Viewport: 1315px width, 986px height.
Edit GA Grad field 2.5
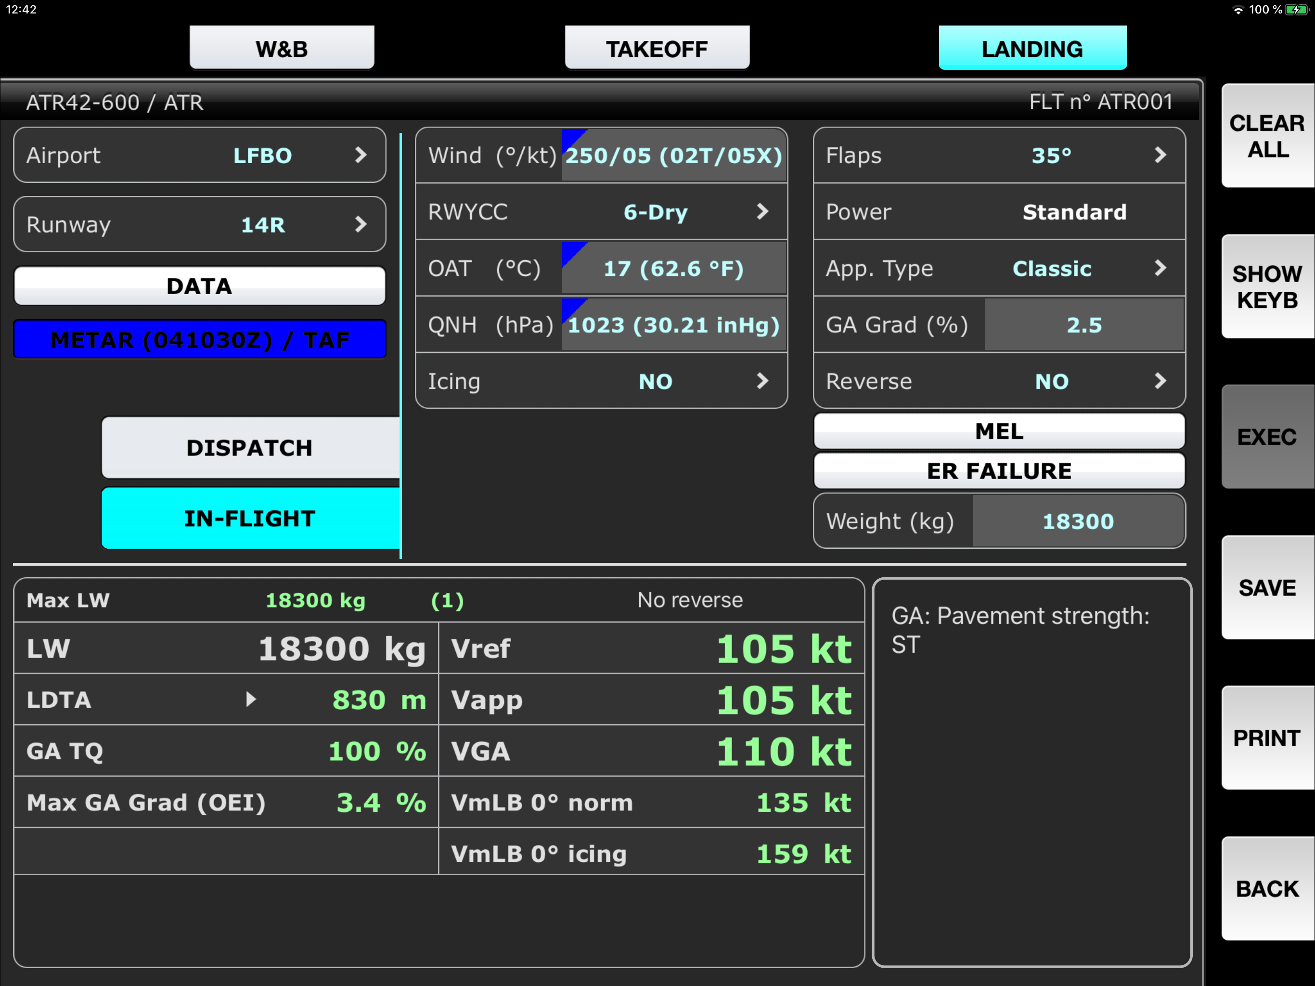point(1084,324)
